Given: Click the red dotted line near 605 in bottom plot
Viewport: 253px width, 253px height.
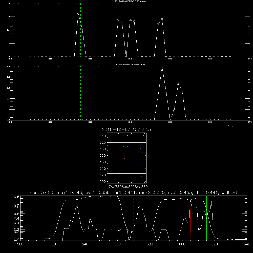Looking at the screenshot, I should [x=191, y=218].
